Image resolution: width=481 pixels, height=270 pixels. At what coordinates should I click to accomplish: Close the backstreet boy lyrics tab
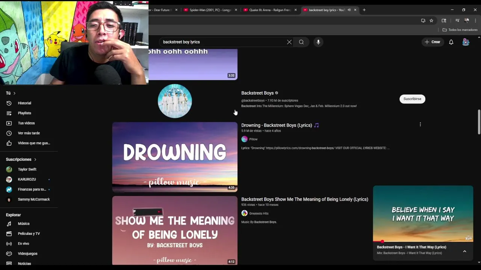pos(355,10)
